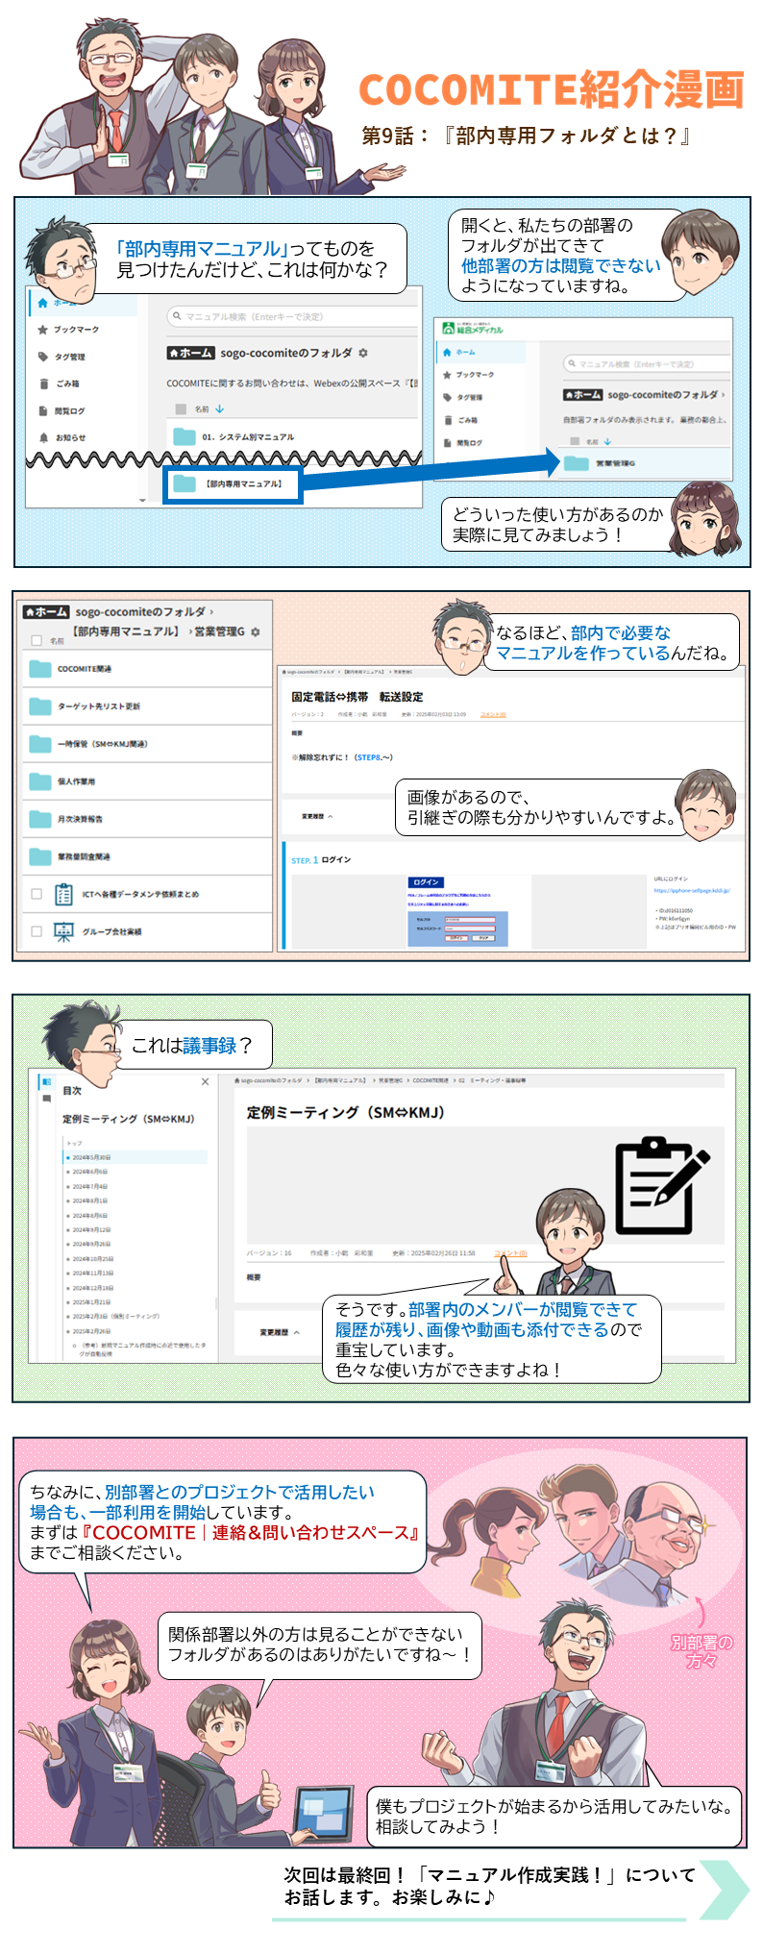
Task: Click gear icon next to 営業管理G breadcrumb
Action: (255, 631)
